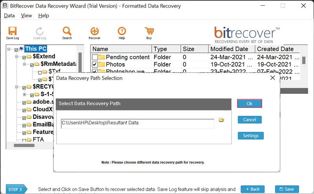Click the Buy cart icon
Viewport: 314px width, 194px height.
(x=149, y=33)
